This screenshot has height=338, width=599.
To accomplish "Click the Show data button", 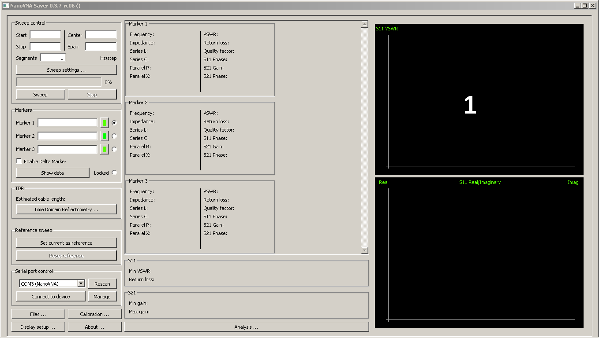I will tap(52, 172).
